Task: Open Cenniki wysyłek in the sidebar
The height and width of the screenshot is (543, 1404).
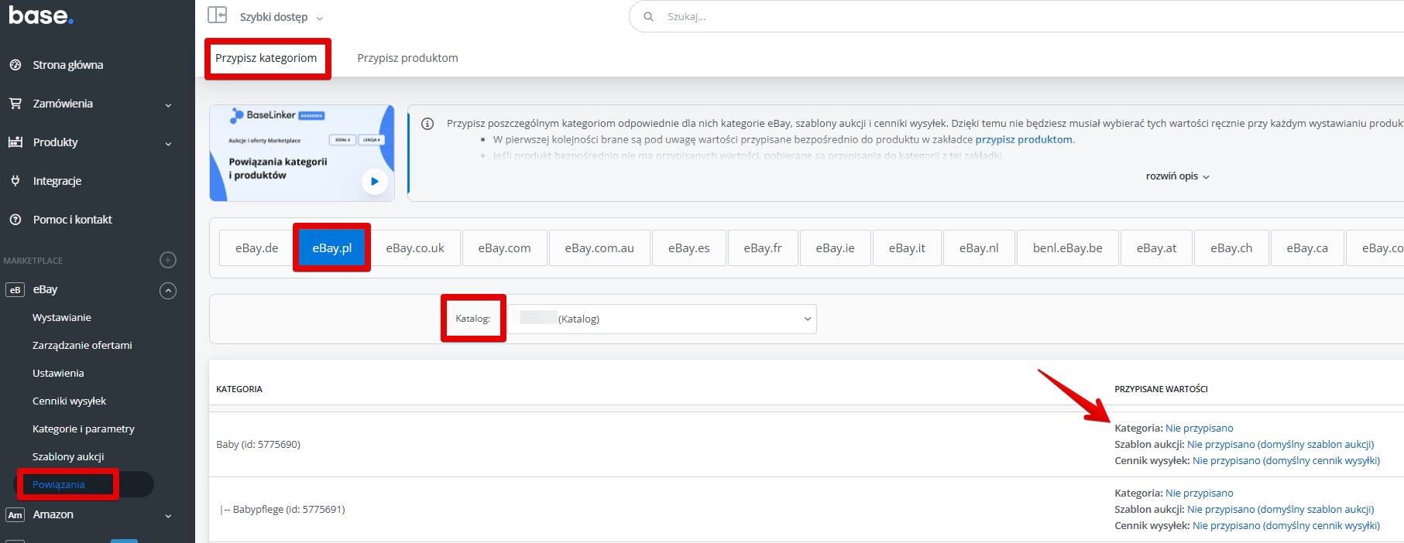Action: click(x=69, y=401)
